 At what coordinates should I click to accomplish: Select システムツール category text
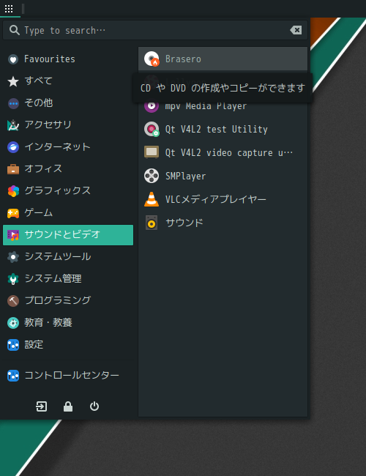pyautogui.click(x=58, y=256)
